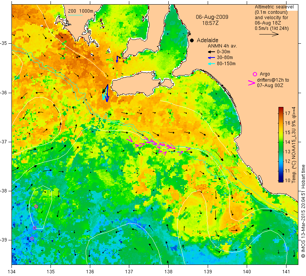This screenshot has height=276, width=306.
Task: Click the color bar tick label 17
Action: click(x=288, y=113)
